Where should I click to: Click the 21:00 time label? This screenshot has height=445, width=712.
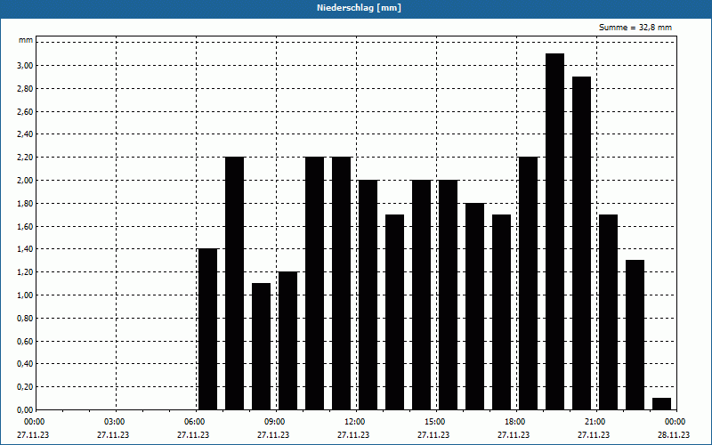596,422
